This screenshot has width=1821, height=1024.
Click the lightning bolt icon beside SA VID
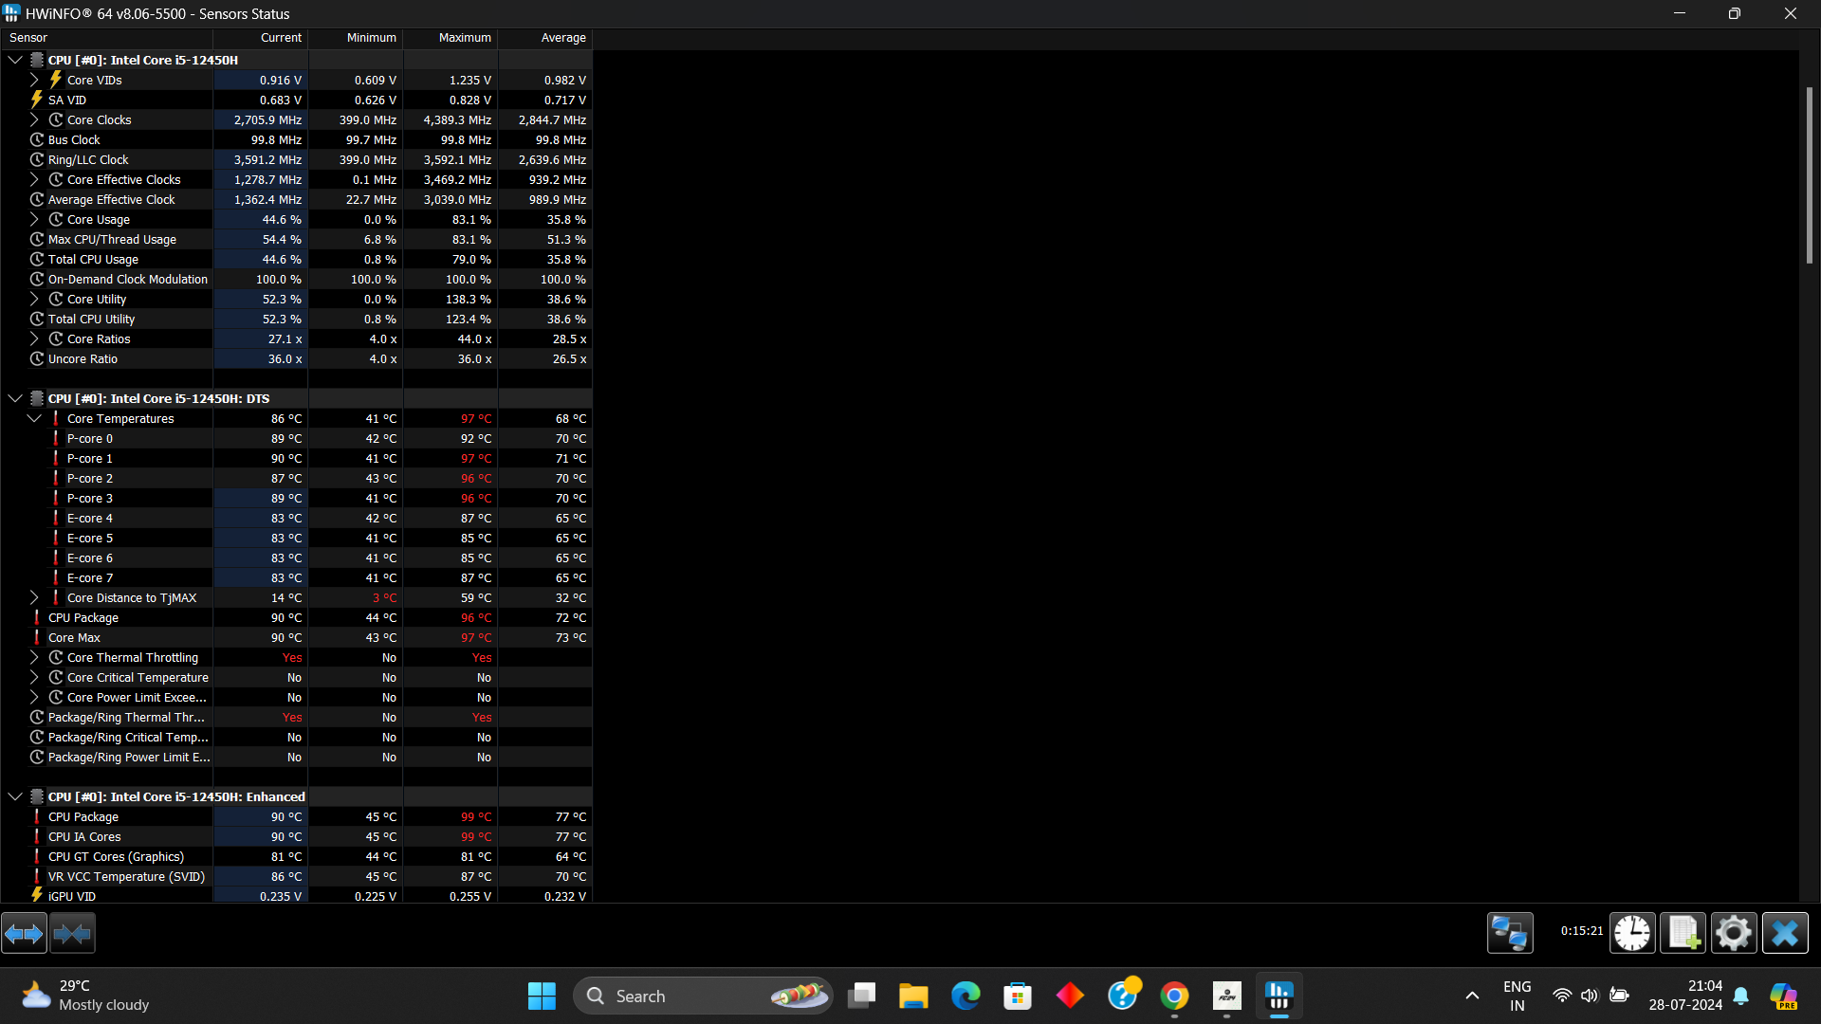pos(37,100)
